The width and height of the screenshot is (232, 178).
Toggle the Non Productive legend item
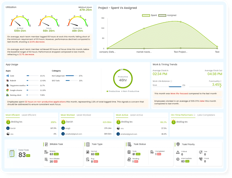(130, 91)
